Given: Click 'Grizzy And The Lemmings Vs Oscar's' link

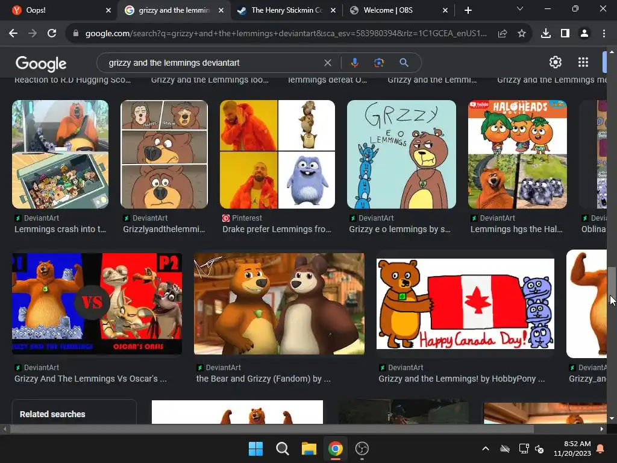Looking at the screenshot, I should 90,379.
